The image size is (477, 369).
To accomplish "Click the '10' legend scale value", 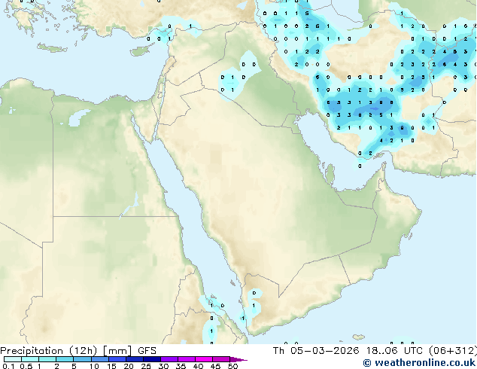I will click(94, 366).
